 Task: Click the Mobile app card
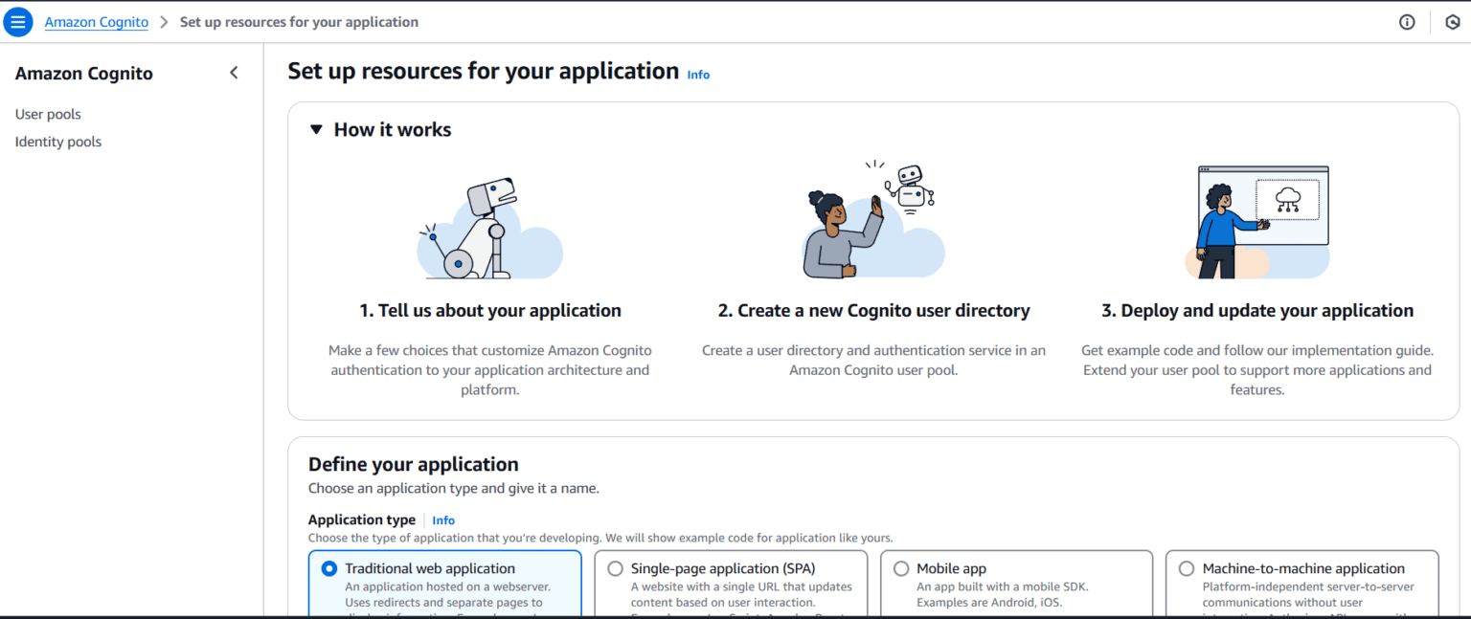click(1016, 584)
